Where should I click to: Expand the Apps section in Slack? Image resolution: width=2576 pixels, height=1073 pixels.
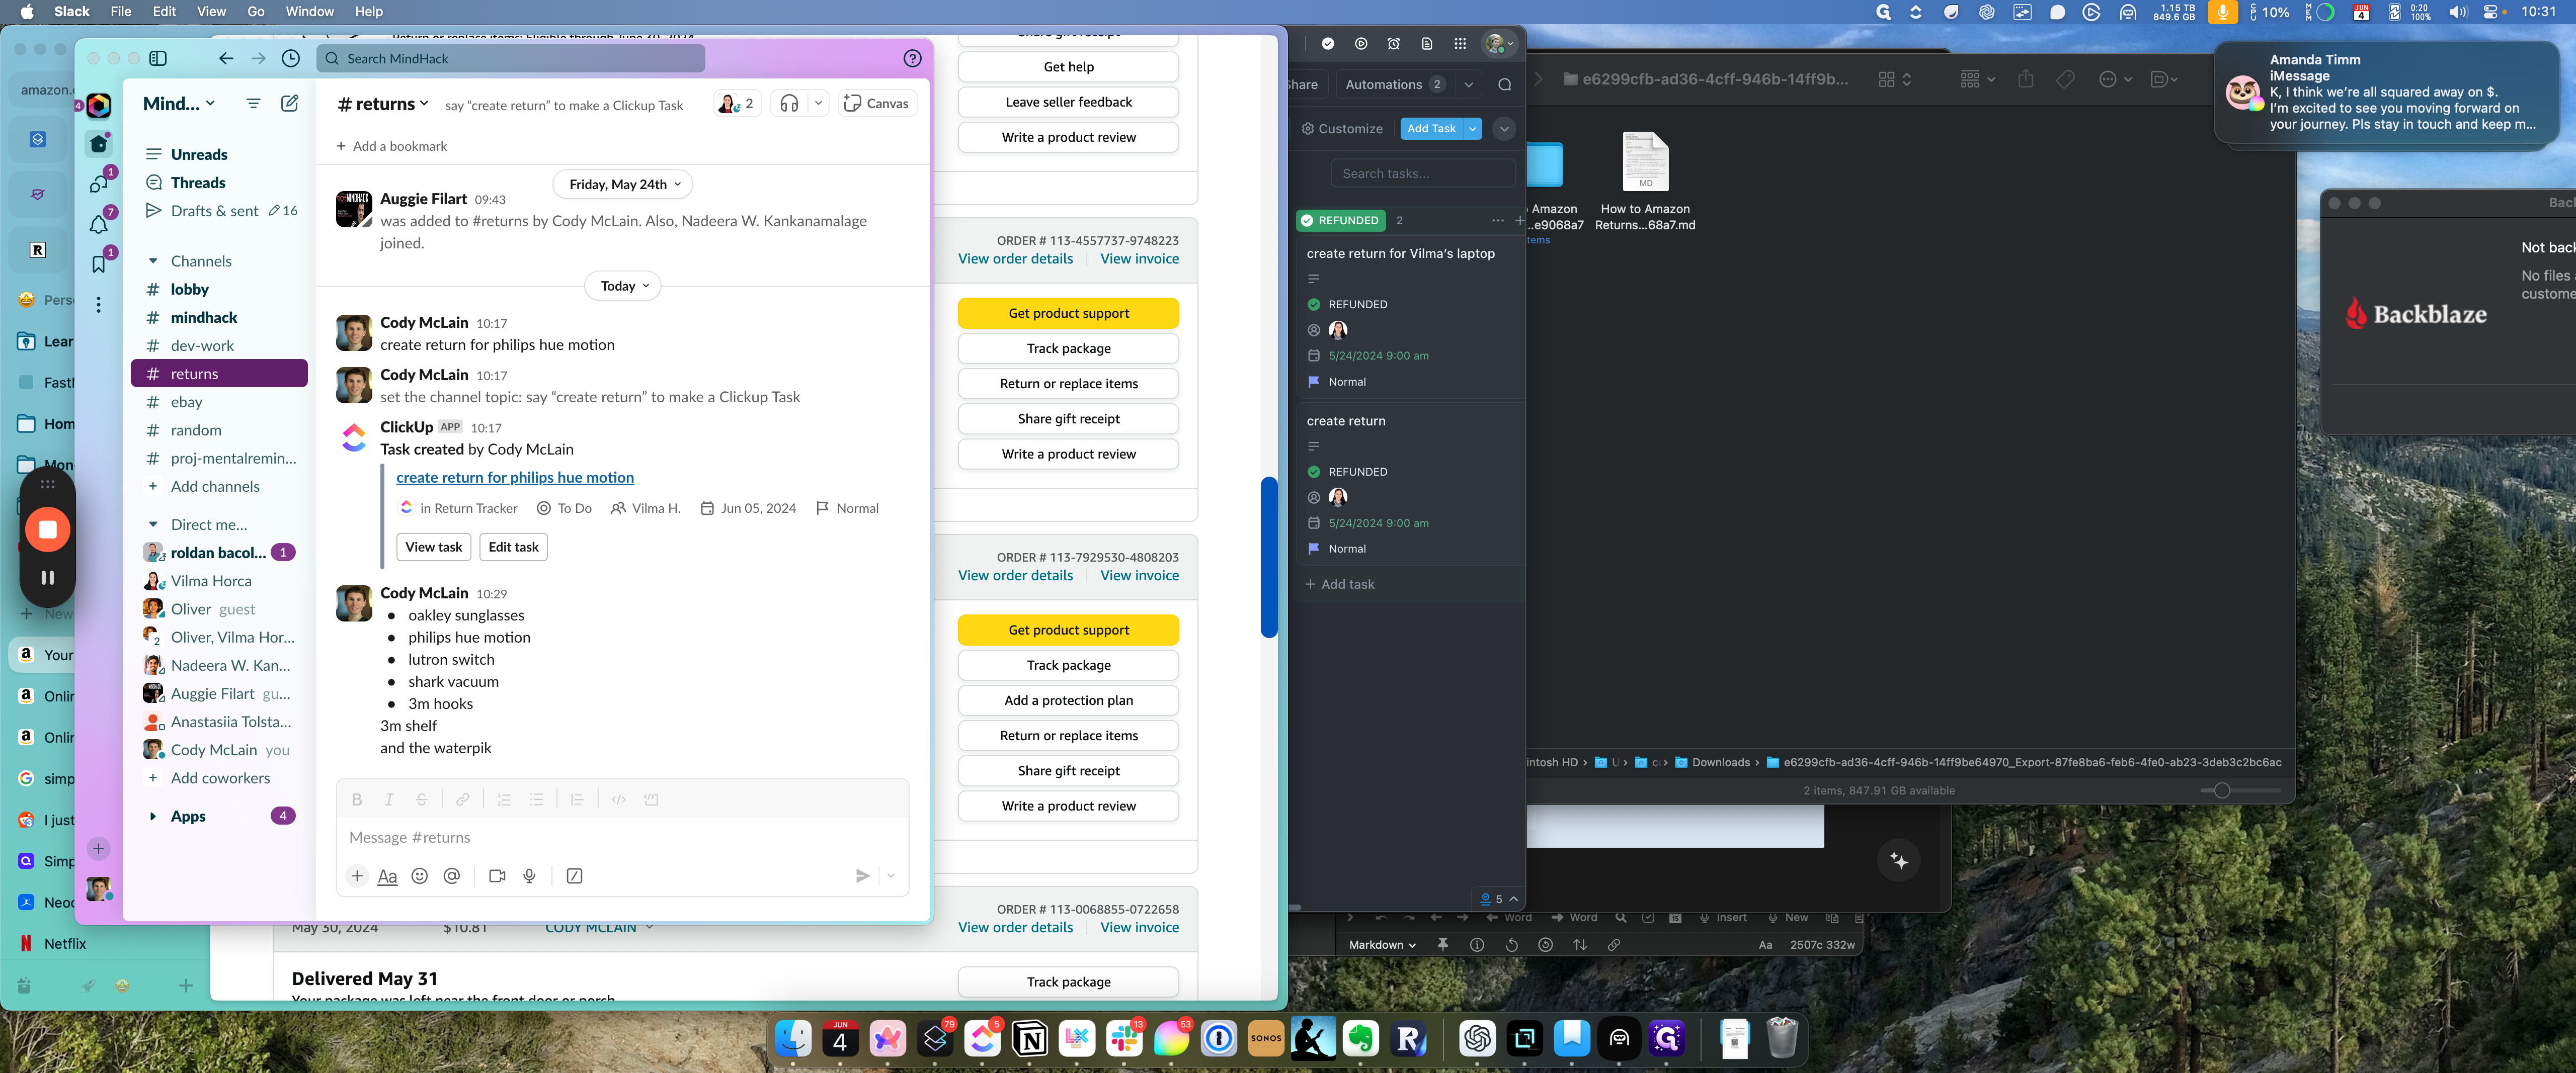(153, 816)
